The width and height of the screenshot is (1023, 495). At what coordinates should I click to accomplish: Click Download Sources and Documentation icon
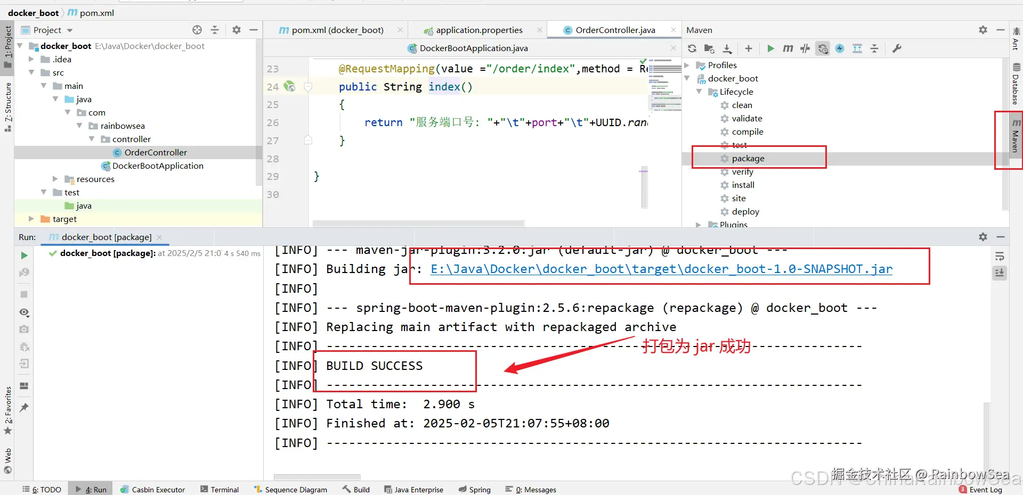(x=727, y=48)
